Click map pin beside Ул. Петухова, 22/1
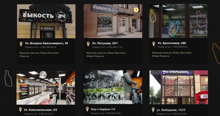 point(88,44)
